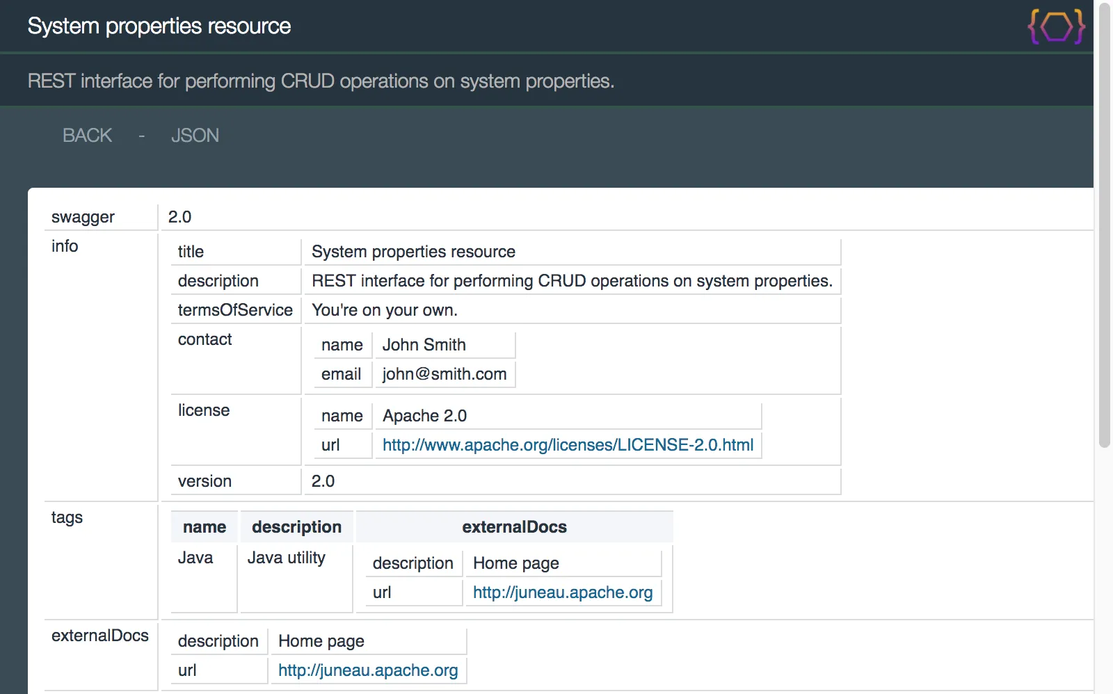This screenshot has width=1113, height=694.
Task: Switch to the JSON view
Action: click(195, 136)
